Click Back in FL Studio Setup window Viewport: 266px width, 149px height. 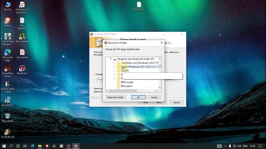click(145, 103)
